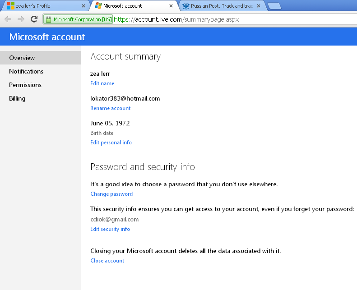Screen dimensions: 357x290
Task: Click the Windows flag favicon on the Microsoft account tab
Action: (98, 6)
